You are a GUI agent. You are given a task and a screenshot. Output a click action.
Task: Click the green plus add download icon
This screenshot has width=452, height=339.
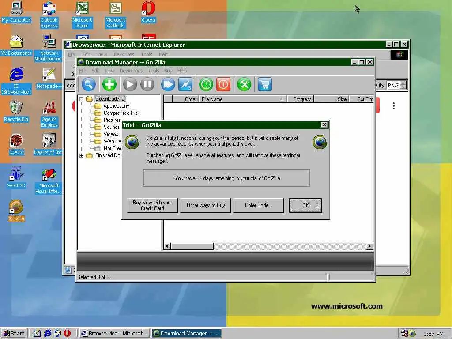pyautogui.click(x=109, y=84)
